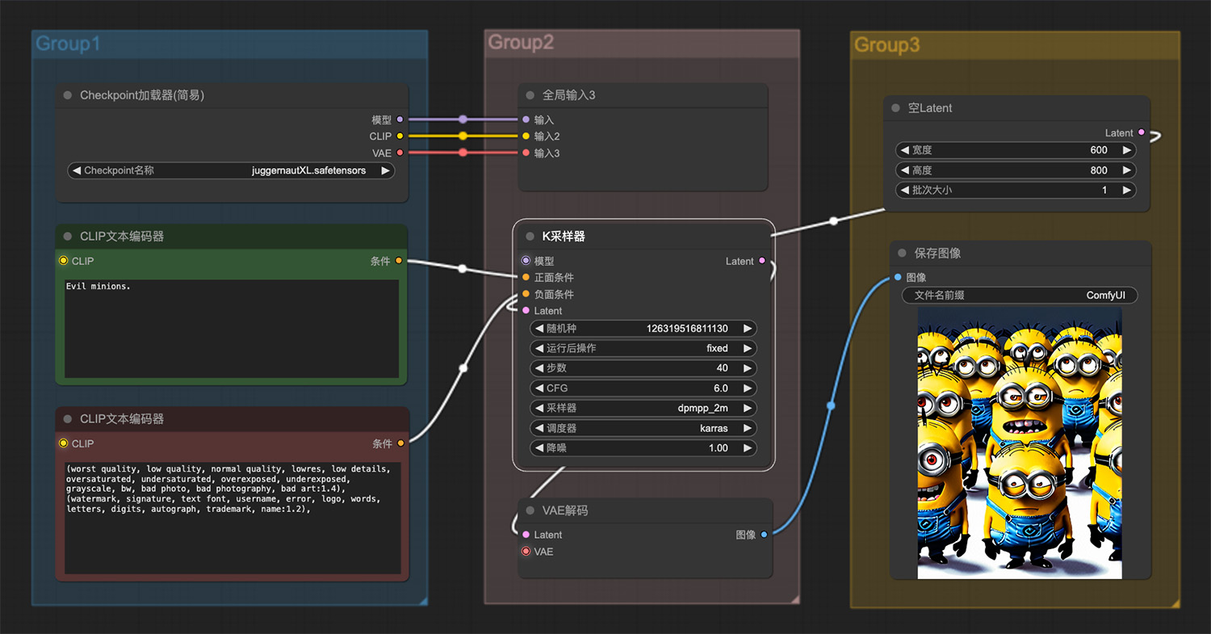Click the 条件 output socket on the red text encoder
1211x634 pixels.
(x=400, y=443)
